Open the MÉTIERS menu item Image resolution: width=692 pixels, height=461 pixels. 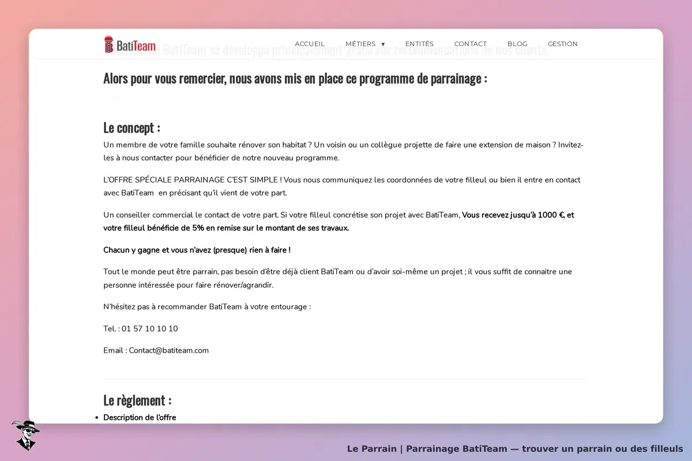coord(360,44)
